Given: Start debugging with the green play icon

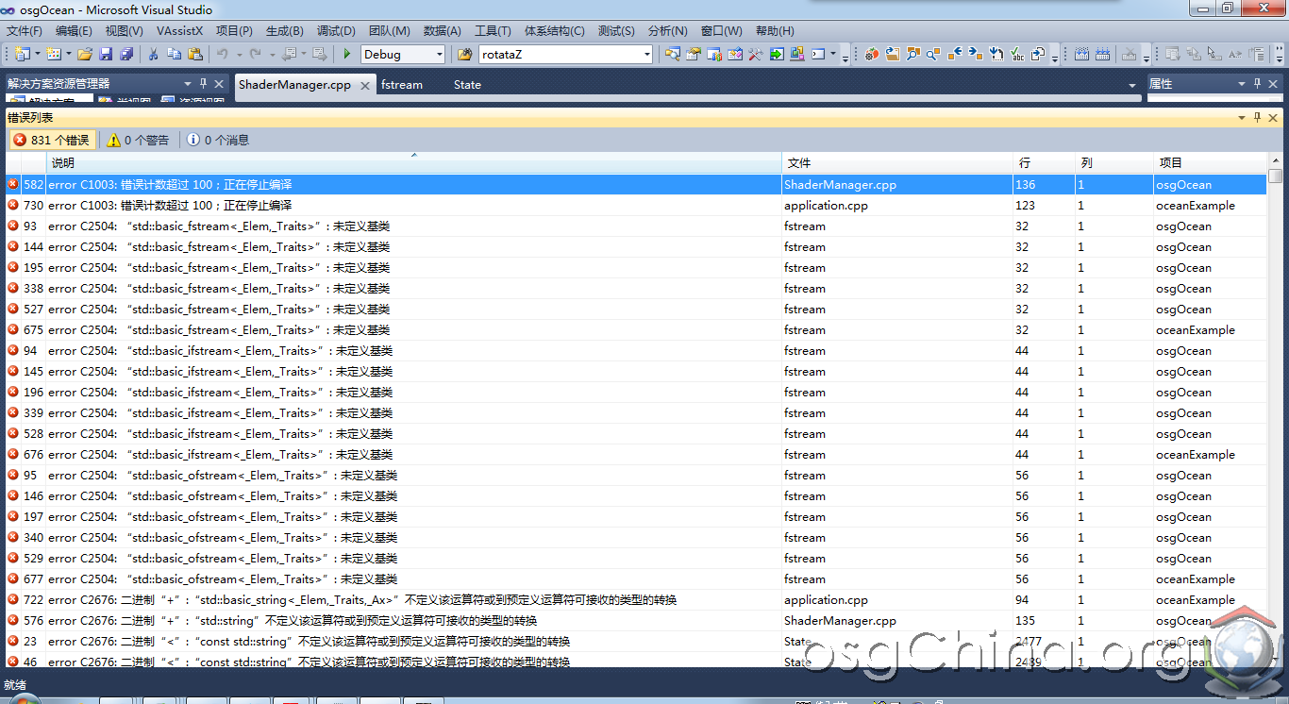Looking at the screenshot, I should (x=347, y=54).
